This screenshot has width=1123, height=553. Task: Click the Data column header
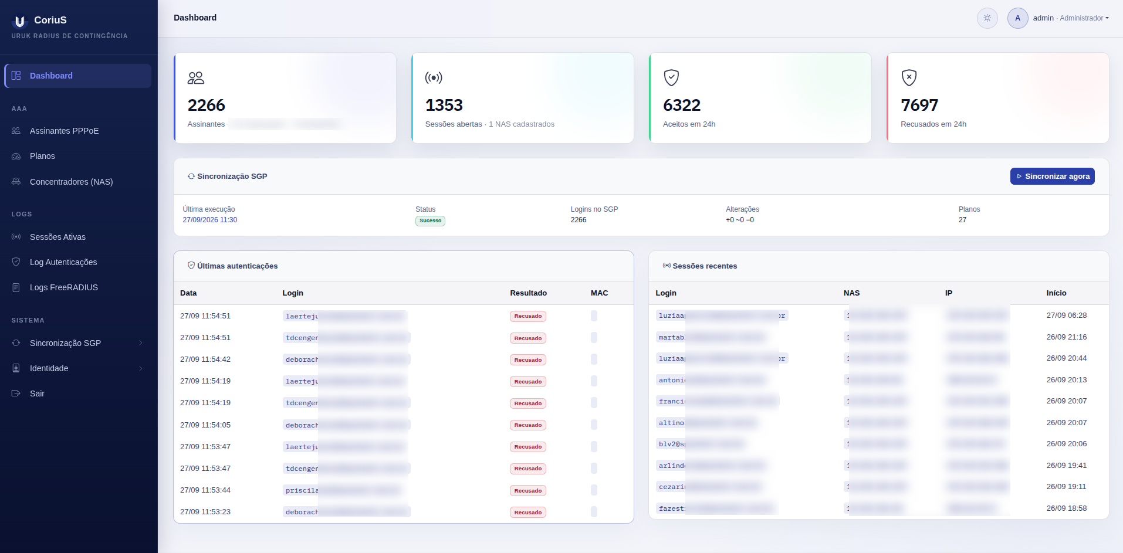click(188, 293)
